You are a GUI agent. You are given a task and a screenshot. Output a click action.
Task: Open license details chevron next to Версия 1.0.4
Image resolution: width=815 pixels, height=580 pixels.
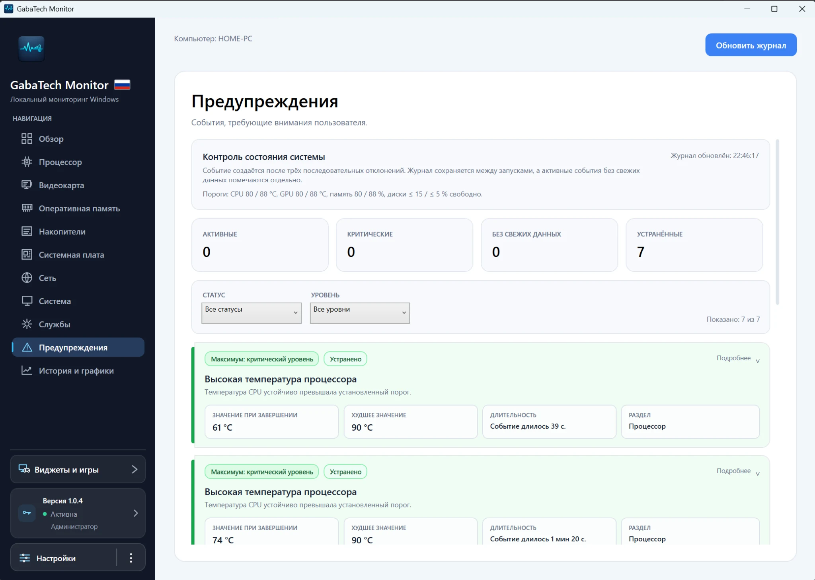click(136, 513)
